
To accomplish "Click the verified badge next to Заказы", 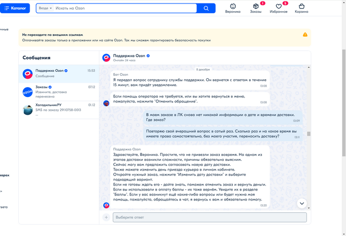I will point(50,87).
